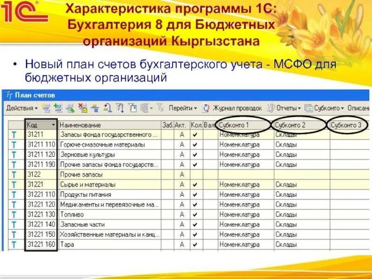The height and width of the screenshot is (279, 372).
Task: Click the T icon for Топливо row
Action: click(14, 214)
